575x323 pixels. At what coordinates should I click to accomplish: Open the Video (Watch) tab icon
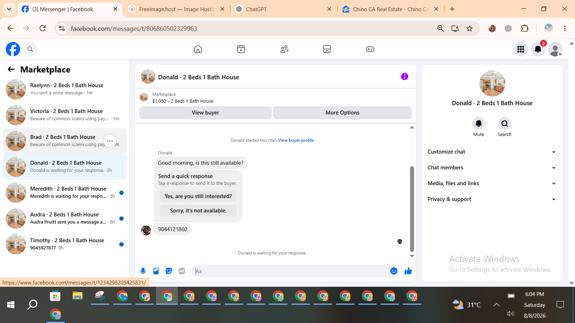pos(241,49)
